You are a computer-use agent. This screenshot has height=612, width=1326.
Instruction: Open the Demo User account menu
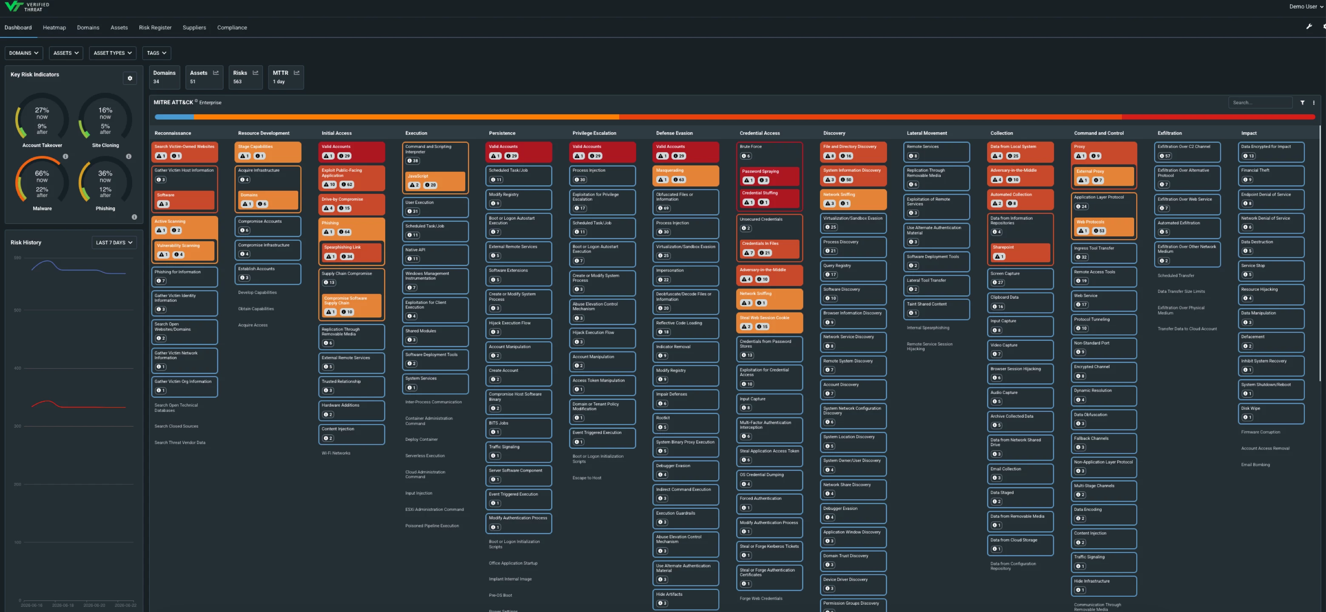coord(1306,7)
